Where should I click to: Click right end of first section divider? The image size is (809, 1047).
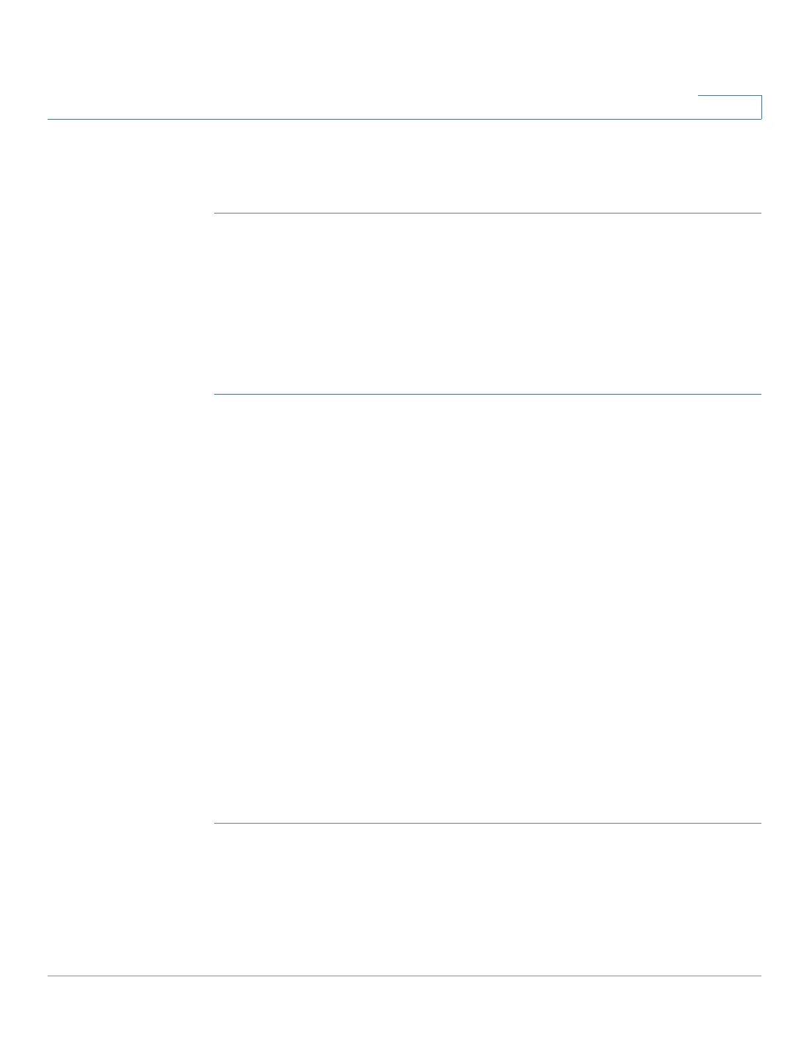(758, 213)
